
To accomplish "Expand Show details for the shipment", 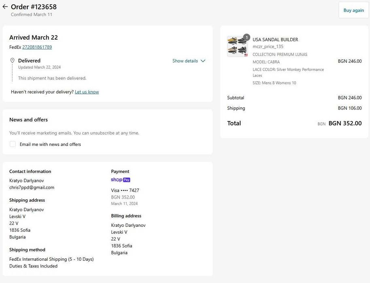I will [189, 61].
